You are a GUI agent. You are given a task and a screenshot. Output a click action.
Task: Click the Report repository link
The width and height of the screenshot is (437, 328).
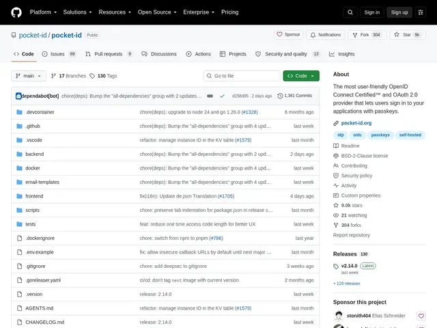352,235
